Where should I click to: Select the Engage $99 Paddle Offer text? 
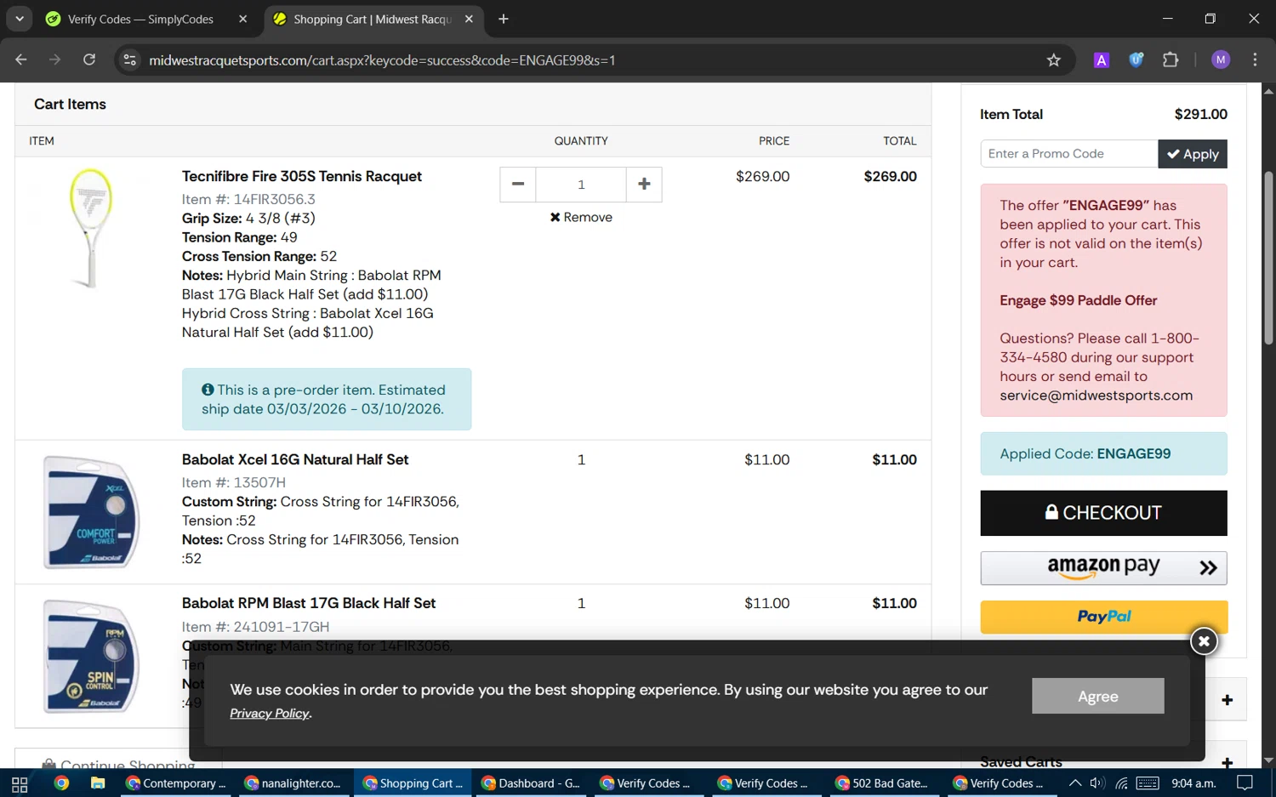(x=1078, y=300)
